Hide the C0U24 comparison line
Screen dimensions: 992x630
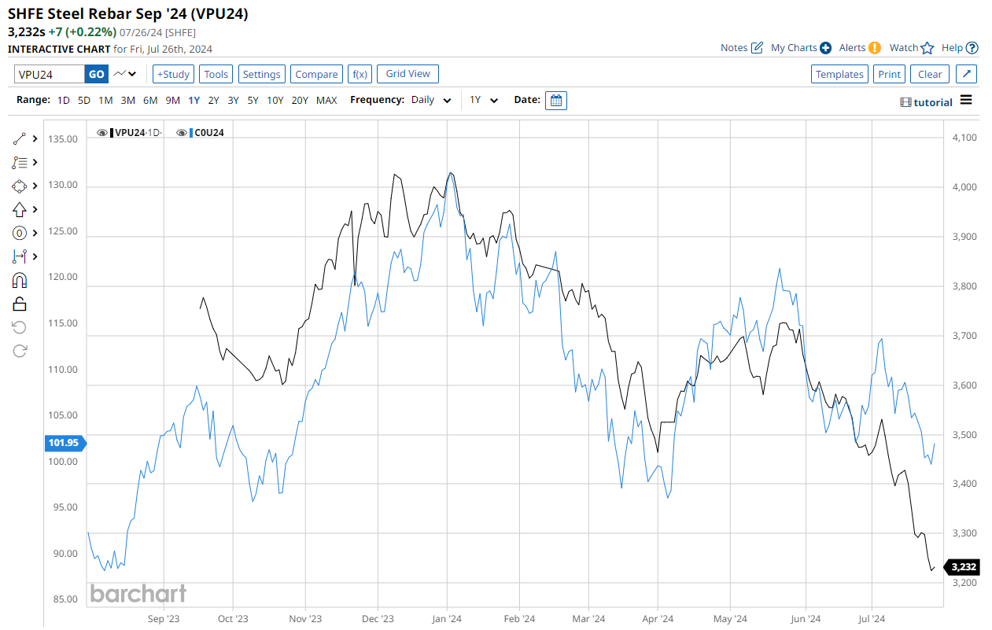click(x=182, y=133)
